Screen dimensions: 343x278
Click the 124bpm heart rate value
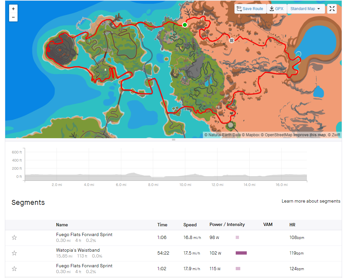[x=297, y=269]
